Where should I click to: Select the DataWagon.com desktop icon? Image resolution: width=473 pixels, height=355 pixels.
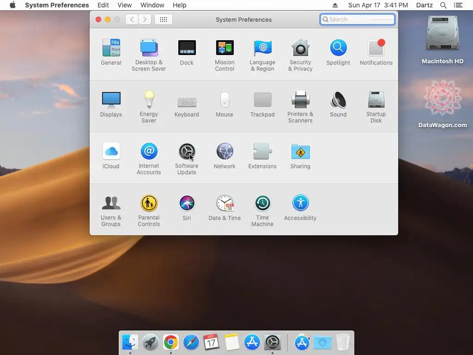pyautogui.click(x=443, y=104)
